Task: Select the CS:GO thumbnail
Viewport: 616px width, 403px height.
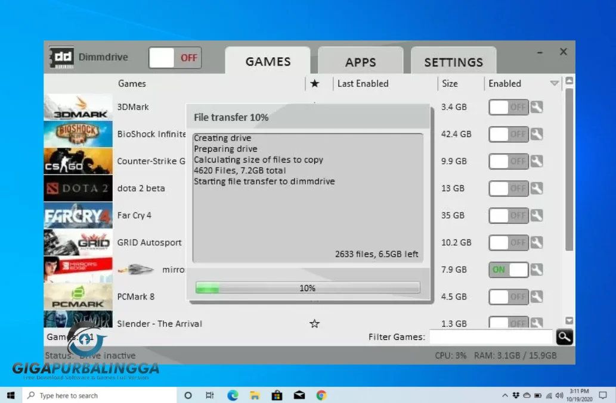Action: [x=78, y=161]
